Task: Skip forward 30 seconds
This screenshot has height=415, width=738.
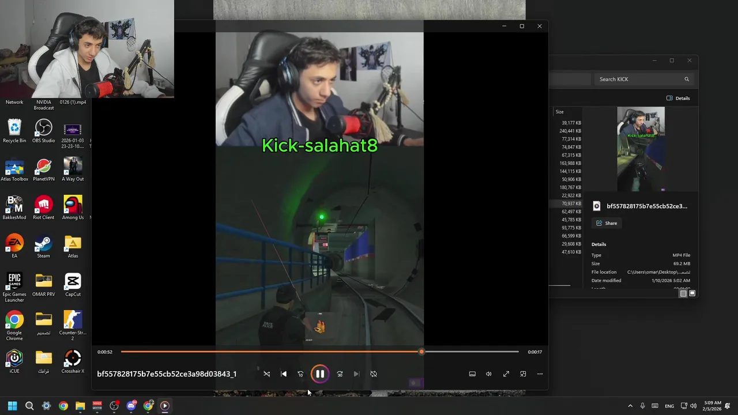Action: pyautogui.click(x=340, y=374)
